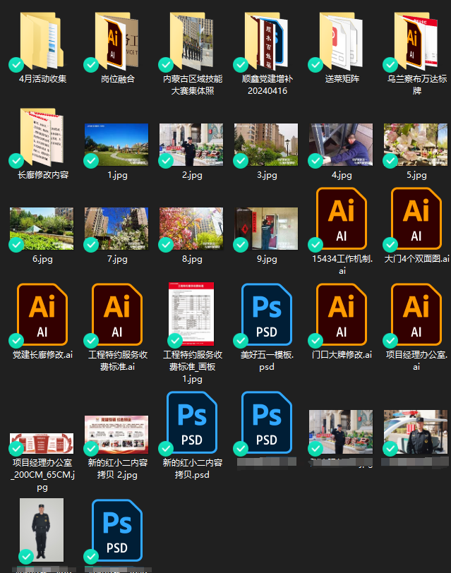Open the 15434工作机制.ai Illustrator file
The width and height of the screenshot is (451, 573).
click(341, 219)
